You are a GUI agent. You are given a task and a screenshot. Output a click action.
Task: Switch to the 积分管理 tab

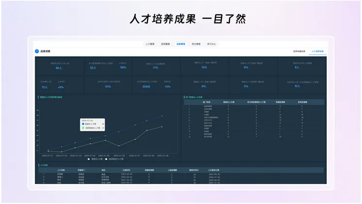click(196, 44)
